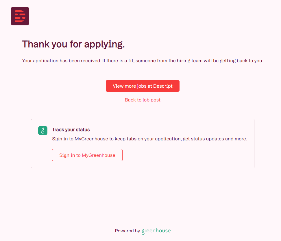Click the Thank you for applying heading

point(73,44)
